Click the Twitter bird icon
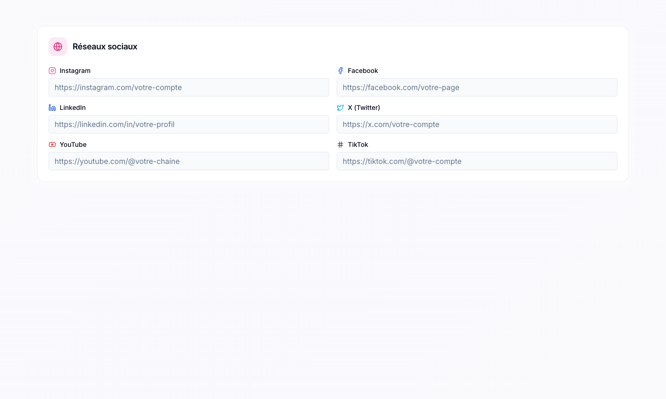 click(x=340, y=108)
